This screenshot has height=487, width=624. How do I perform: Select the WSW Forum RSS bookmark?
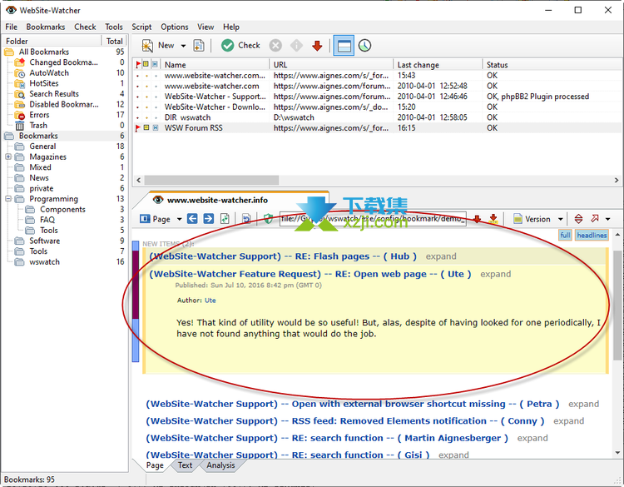376,128
